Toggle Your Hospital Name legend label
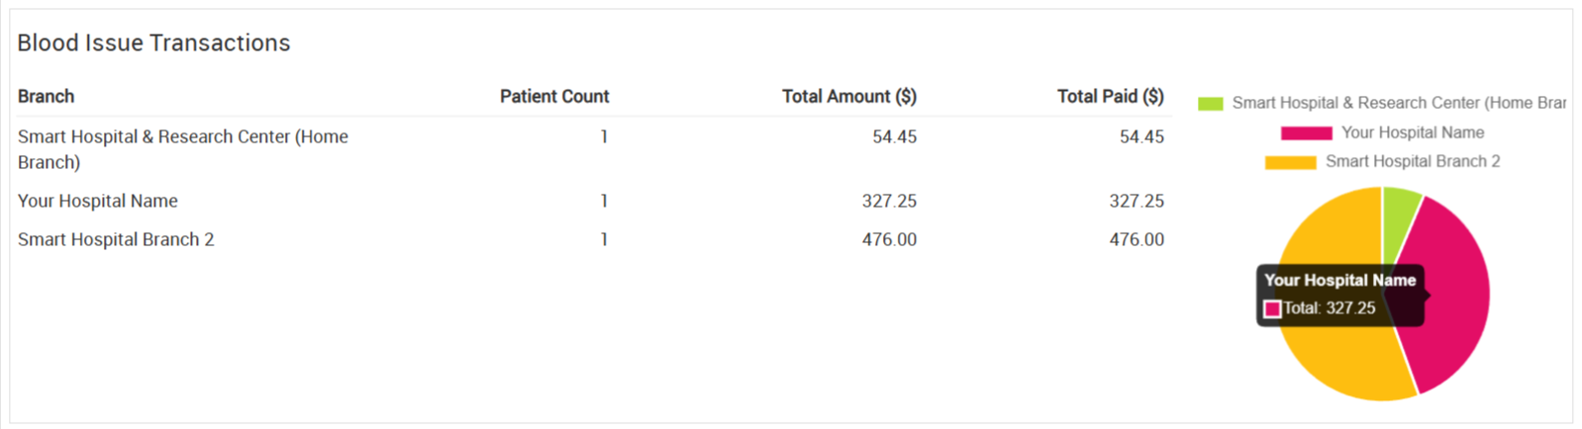 point(1413,132)
